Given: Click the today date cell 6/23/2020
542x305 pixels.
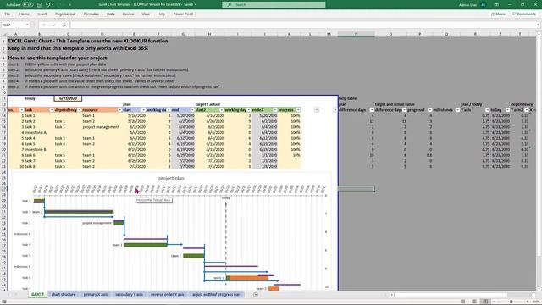Looking at the screenshot, I should [68, 98].
